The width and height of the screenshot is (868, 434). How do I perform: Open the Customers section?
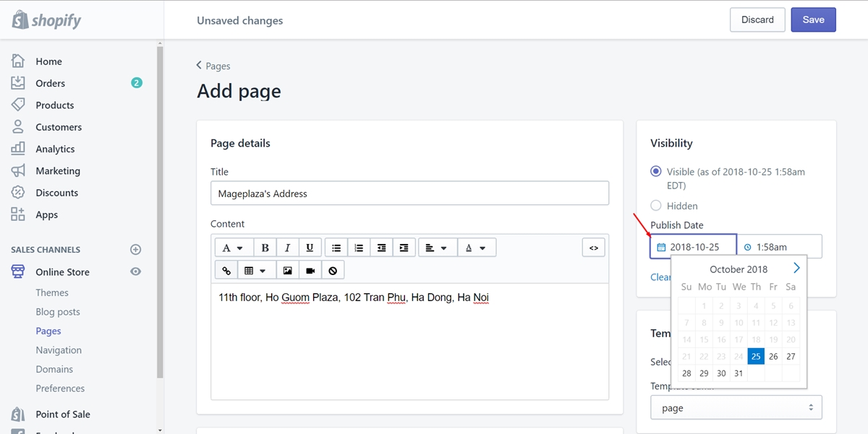[x=59, y=127]
